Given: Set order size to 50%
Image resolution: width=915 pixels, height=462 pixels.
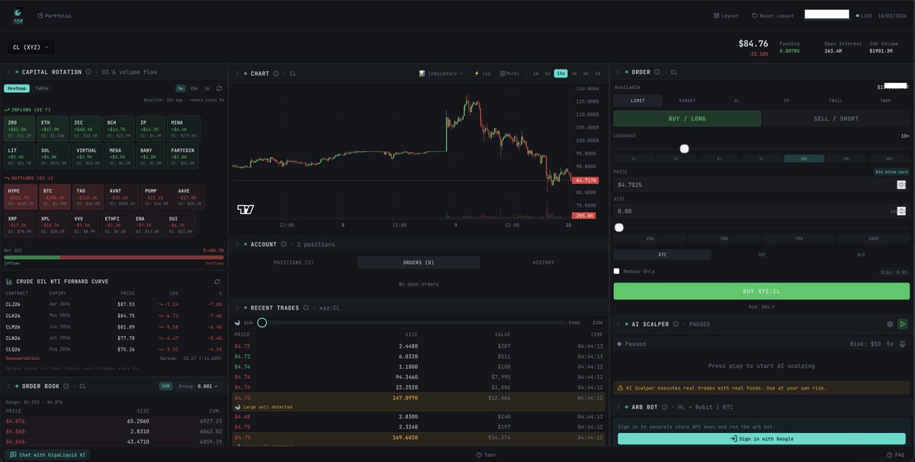Looking at the screenshot, I should pyautogui.click(x=724, y=239).
